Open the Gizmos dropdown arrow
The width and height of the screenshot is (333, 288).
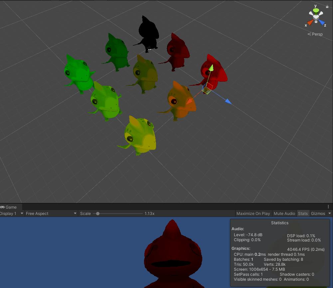330,214
